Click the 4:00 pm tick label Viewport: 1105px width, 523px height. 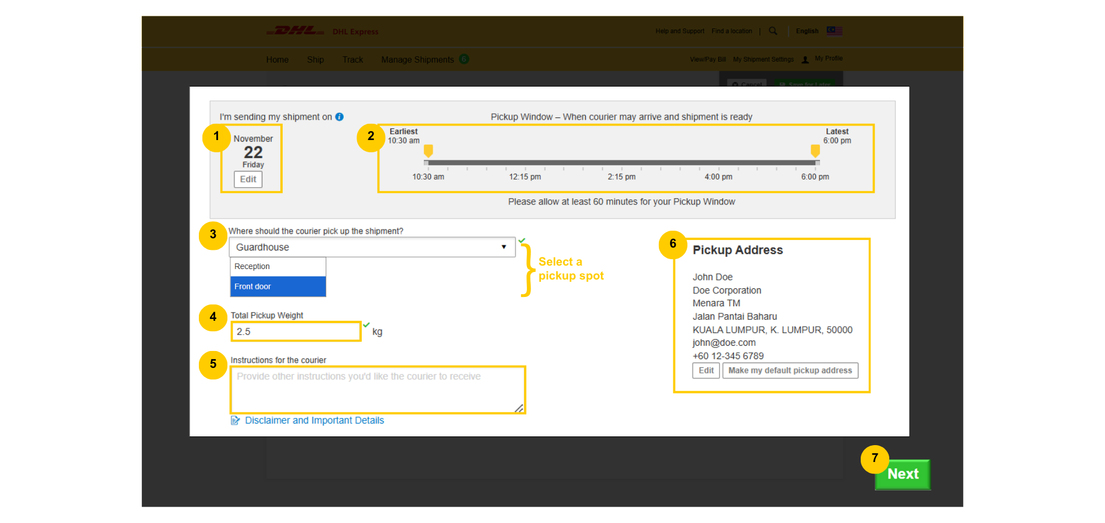click(x=718, y=177)
